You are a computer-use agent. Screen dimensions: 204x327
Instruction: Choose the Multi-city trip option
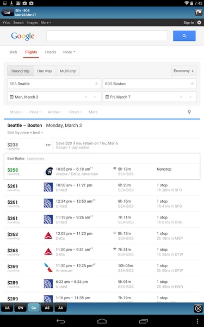pyautogui.click(x=67, y=71)
